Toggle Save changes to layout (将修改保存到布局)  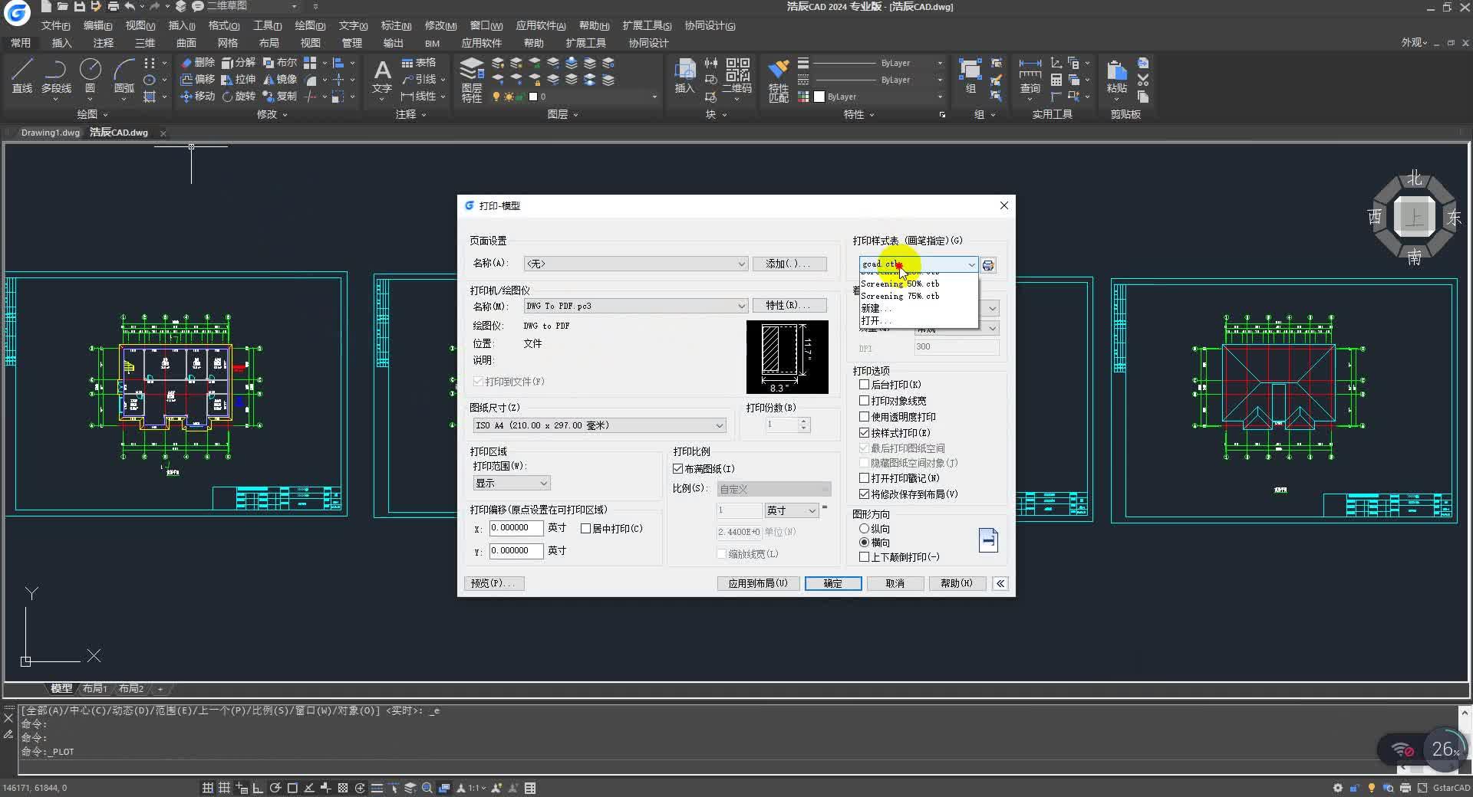(x=864, y=494)
